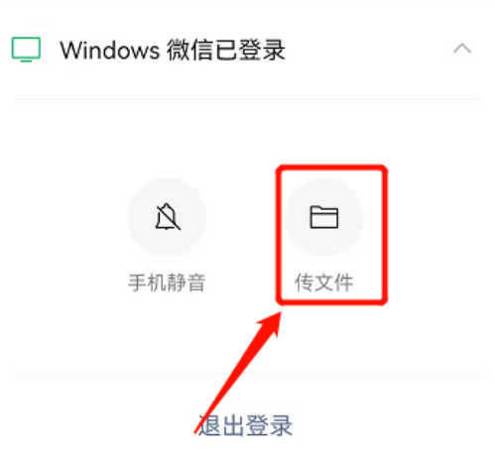The image size is (495, 466).
Task: Click the green computer monitor icon
Action: [26, 50]
